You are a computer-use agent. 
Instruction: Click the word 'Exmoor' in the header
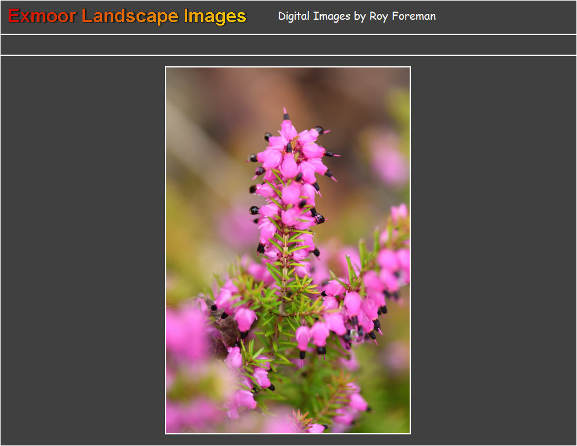(x=42, y=16)
